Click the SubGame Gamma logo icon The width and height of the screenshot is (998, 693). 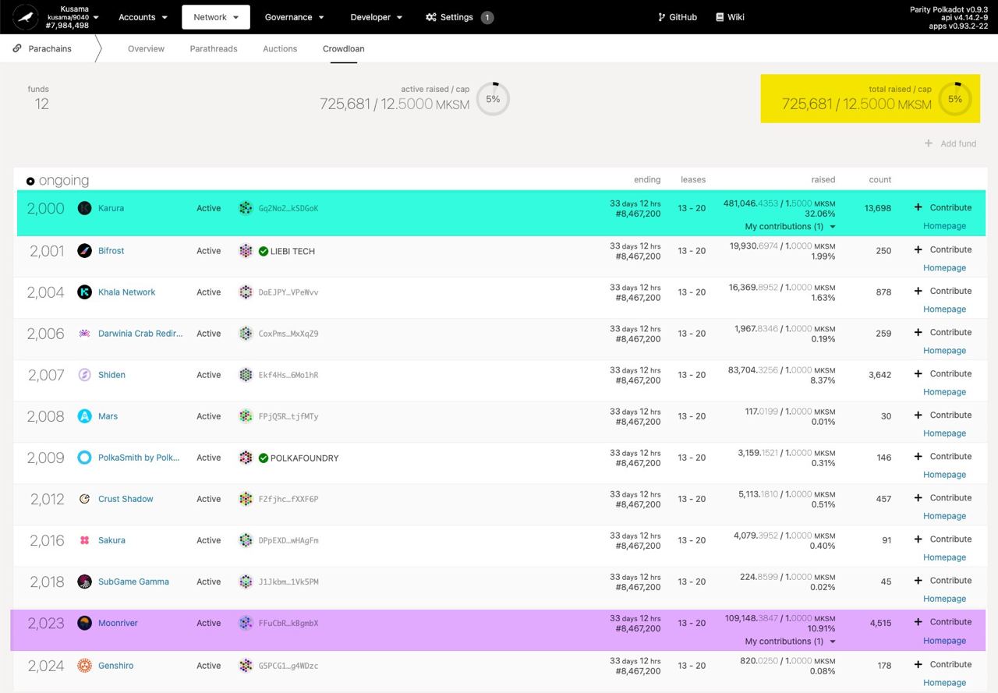[x=85, y=582]
